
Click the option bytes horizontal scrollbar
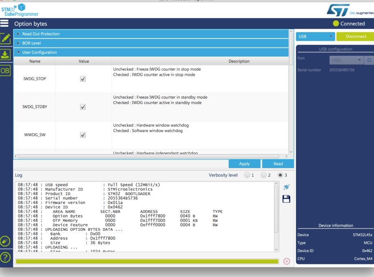pyautogui.click(x=148, y=157)
